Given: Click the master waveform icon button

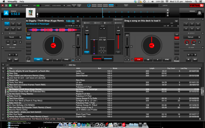Looking at the screenshot, I should (126, 5).
